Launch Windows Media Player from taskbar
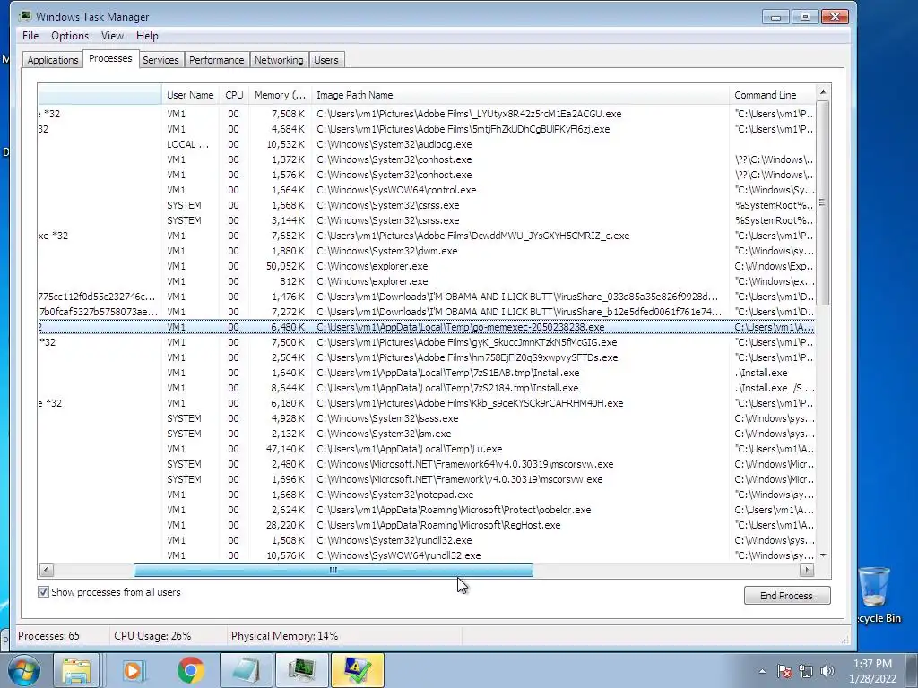Image resolution: width=918 pixels, height=688 pixels. tap(134, 670)
